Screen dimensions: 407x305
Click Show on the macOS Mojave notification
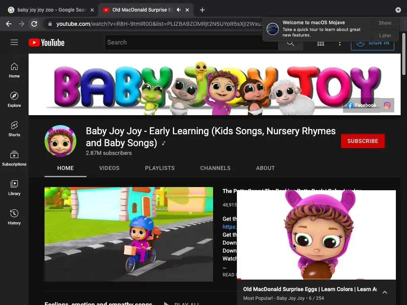pyautogui.click(x=385, y=23)
